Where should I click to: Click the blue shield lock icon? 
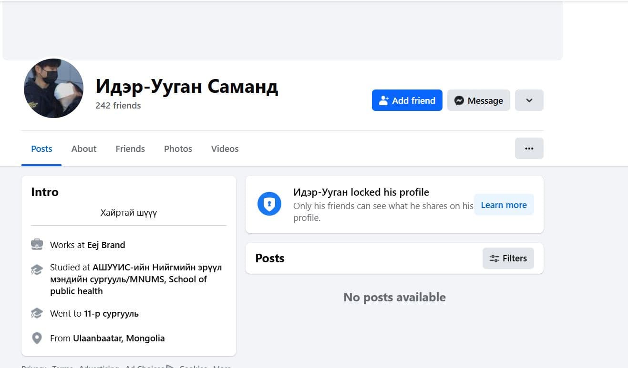pyautogui.click(x=269, y=205)
